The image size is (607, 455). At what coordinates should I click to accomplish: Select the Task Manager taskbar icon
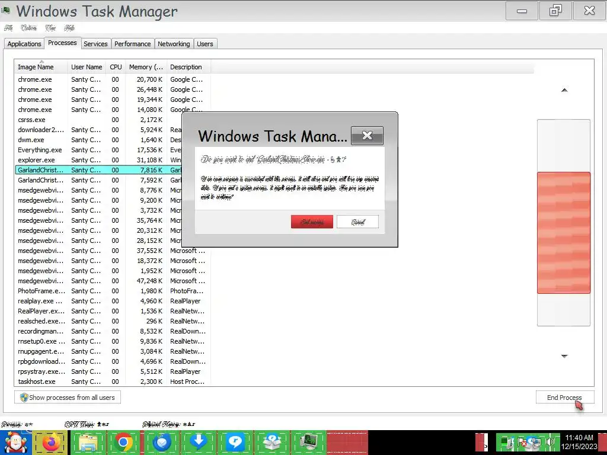click(308, 443)
